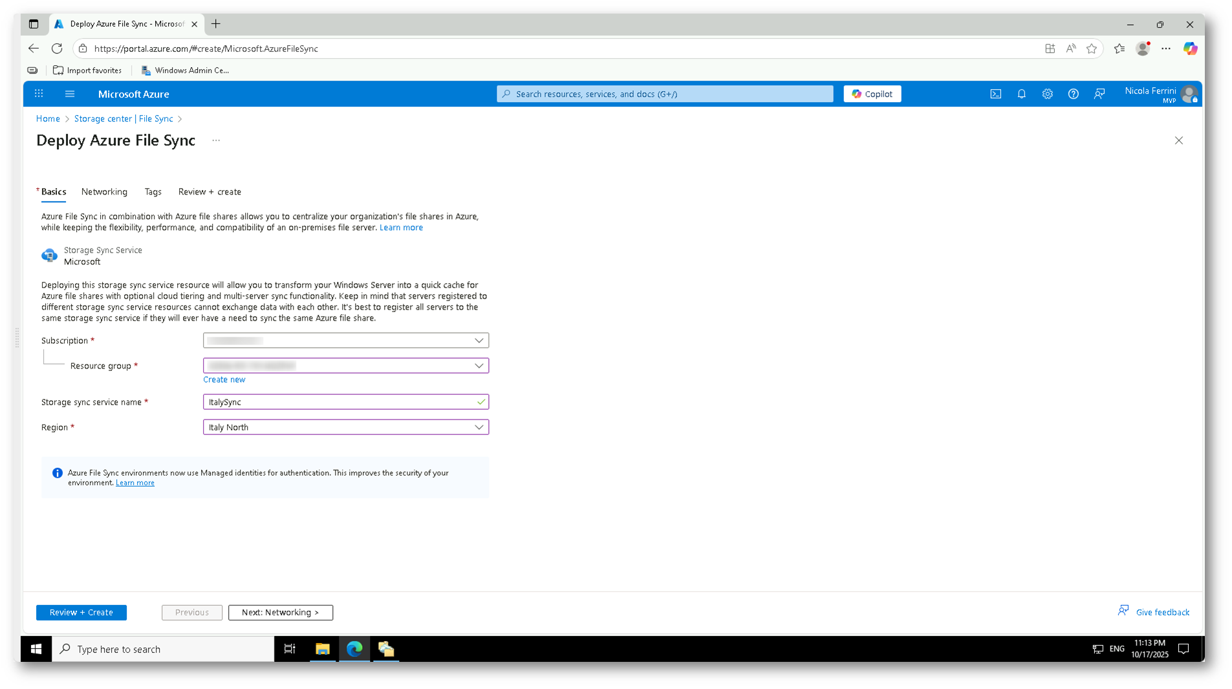Open the Windows Start menu
Image resolution: width=1232 pixels, height=689 pixels.
click(x=36, y=649)
